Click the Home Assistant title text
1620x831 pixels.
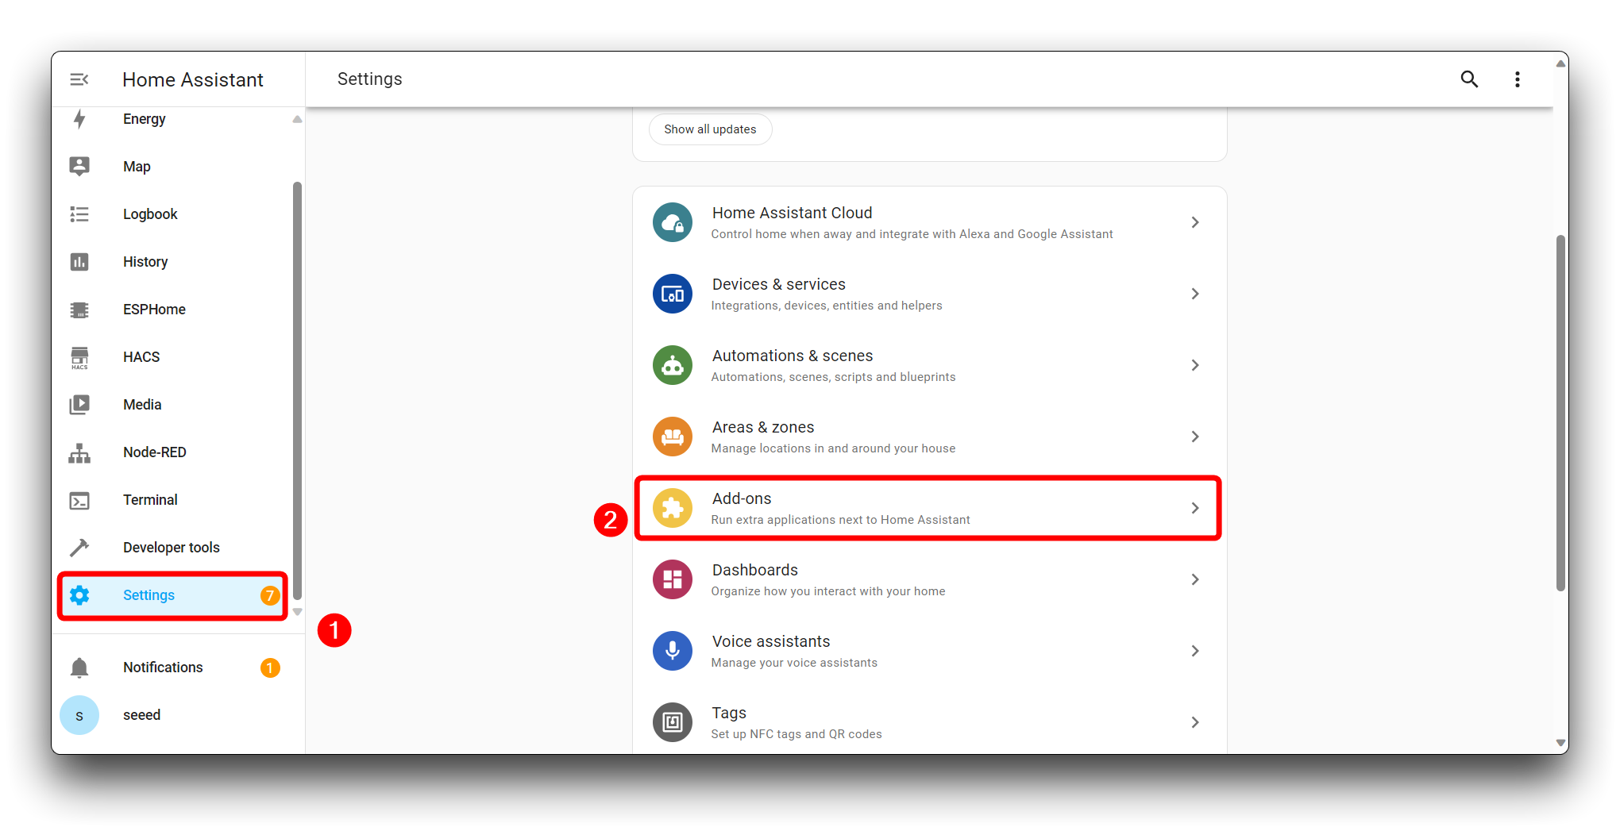click(193, 79)
